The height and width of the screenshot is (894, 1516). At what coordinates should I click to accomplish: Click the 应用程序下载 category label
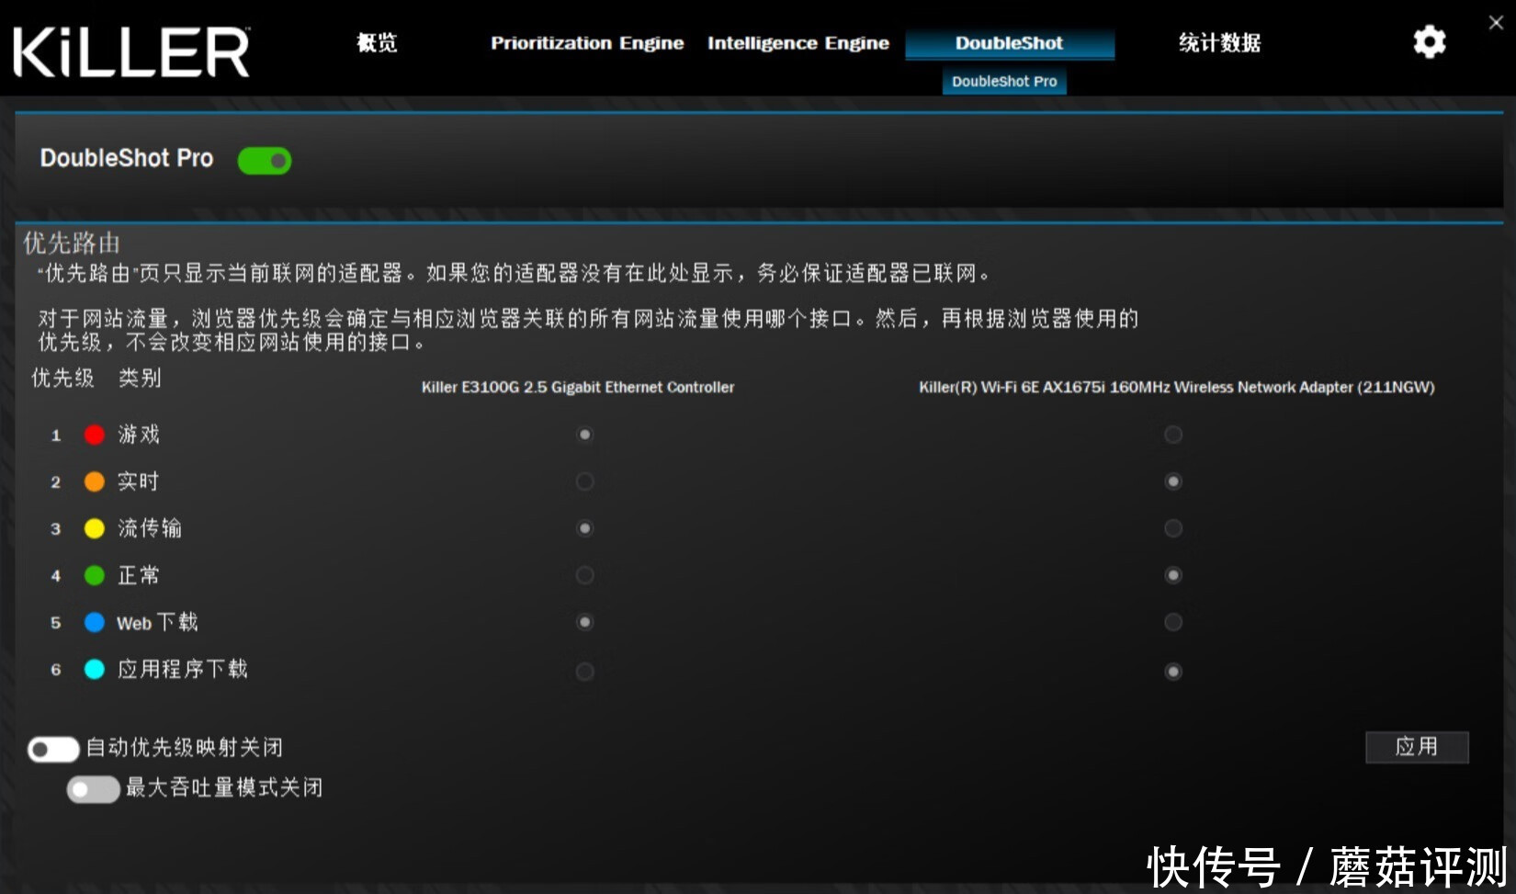[183, 669]
